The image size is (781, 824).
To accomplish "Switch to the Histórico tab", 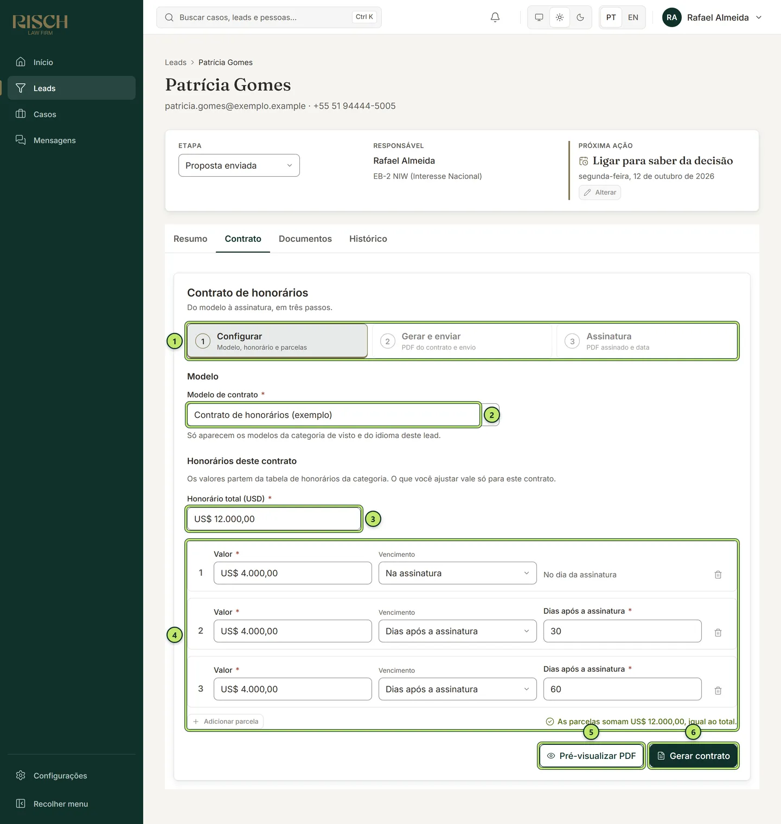I will pos(368,239).
